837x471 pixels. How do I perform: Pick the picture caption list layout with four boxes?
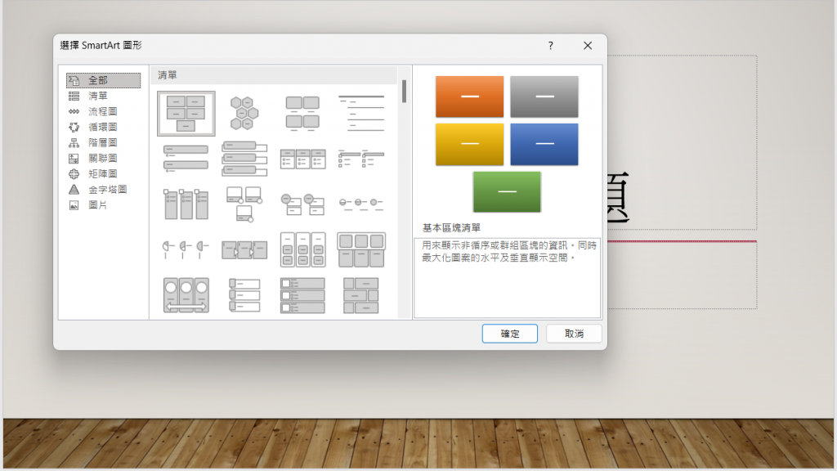(302, 113)
